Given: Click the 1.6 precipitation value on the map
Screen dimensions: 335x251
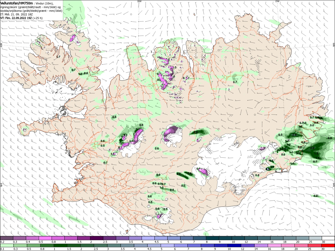Looking at the screenshot, I should pyautogui.click(x=300, y=126).
